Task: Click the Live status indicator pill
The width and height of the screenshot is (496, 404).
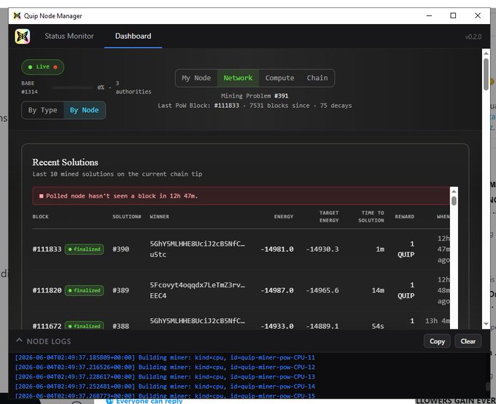Action: pos(43,67)
